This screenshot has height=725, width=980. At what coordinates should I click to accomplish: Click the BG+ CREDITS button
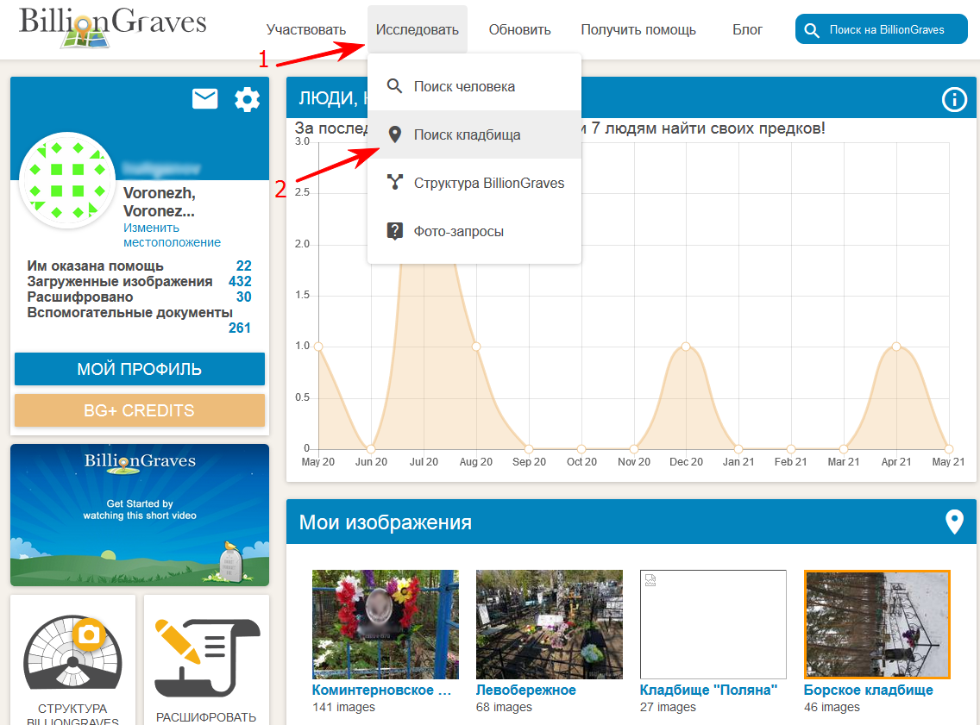(x=140, y=410)
